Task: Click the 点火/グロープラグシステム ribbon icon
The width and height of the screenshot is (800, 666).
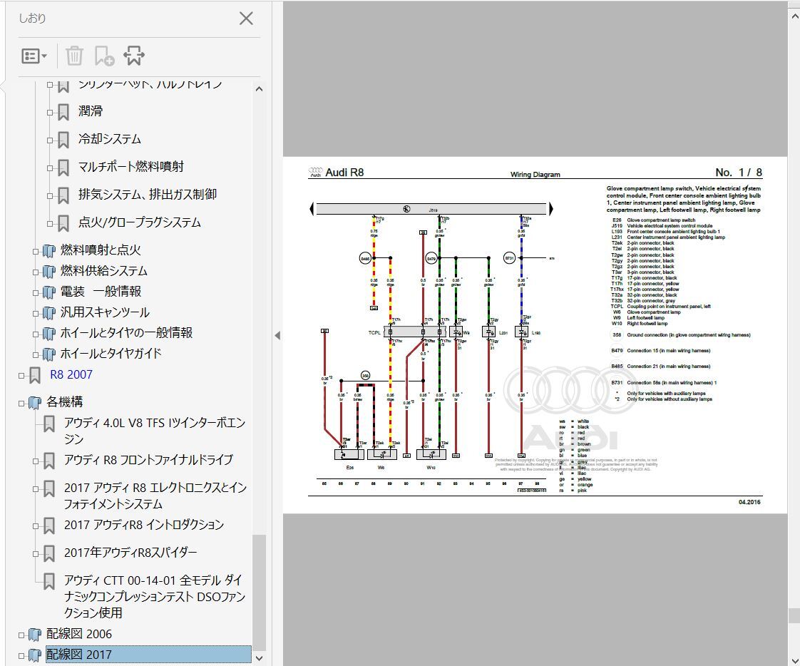Action: 63,223
